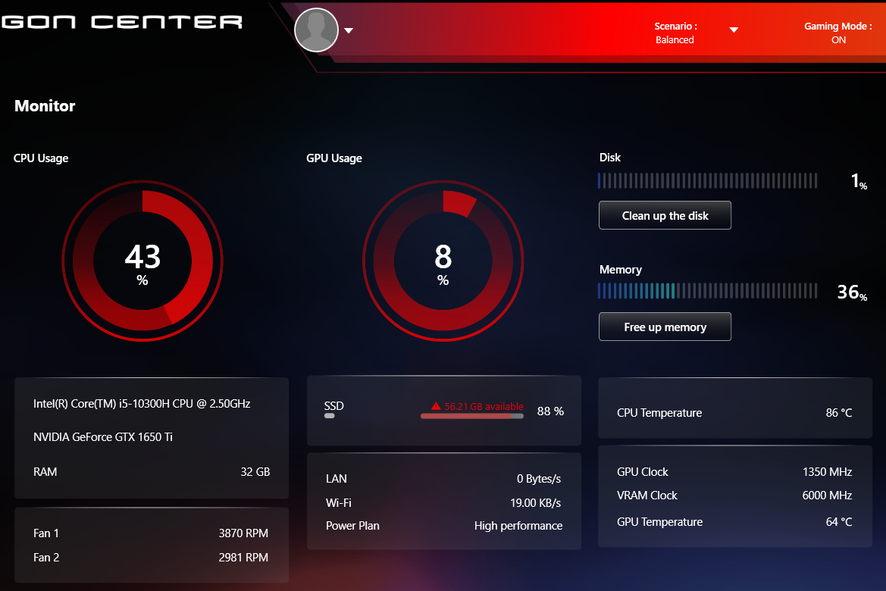
Task: Open the Scenario dropdown arrow
Action: (734, 30)
